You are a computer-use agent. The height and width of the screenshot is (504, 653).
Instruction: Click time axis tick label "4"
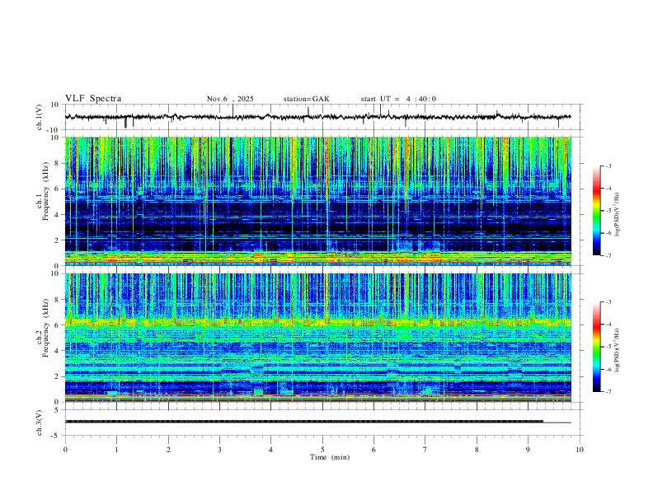coord(270,450)
